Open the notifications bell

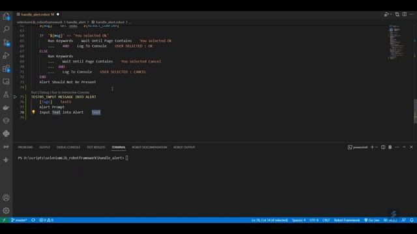pyautogui.click(x=411, y=220)
